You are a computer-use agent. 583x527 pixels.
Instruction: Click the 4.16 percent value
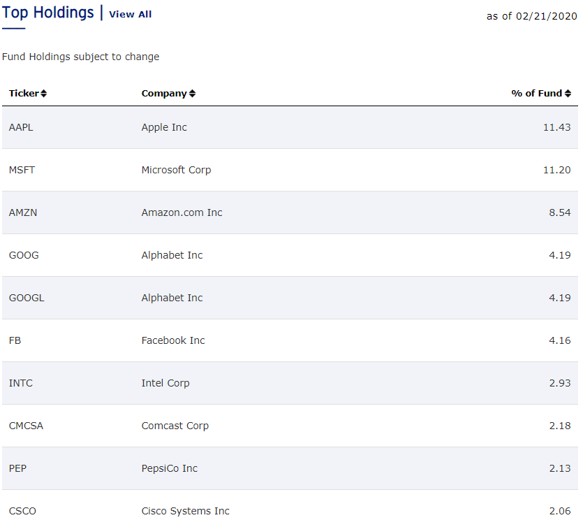pyautogui.click(x=559, y=340)
